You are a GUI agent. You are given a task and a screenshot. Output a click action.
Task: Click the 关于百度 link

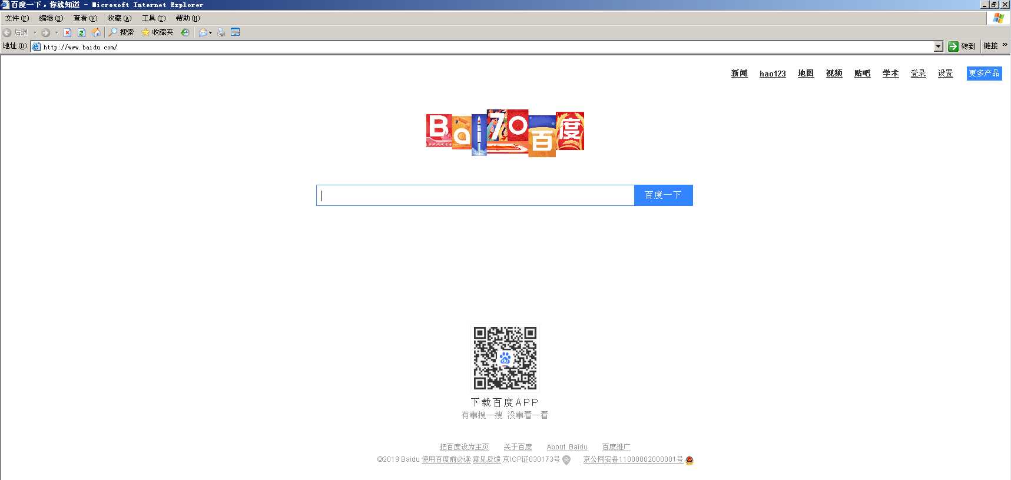click(518, 448)
